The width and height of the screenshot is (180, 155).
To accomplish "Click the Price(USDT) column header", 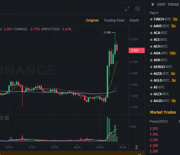I will (159, 122).
